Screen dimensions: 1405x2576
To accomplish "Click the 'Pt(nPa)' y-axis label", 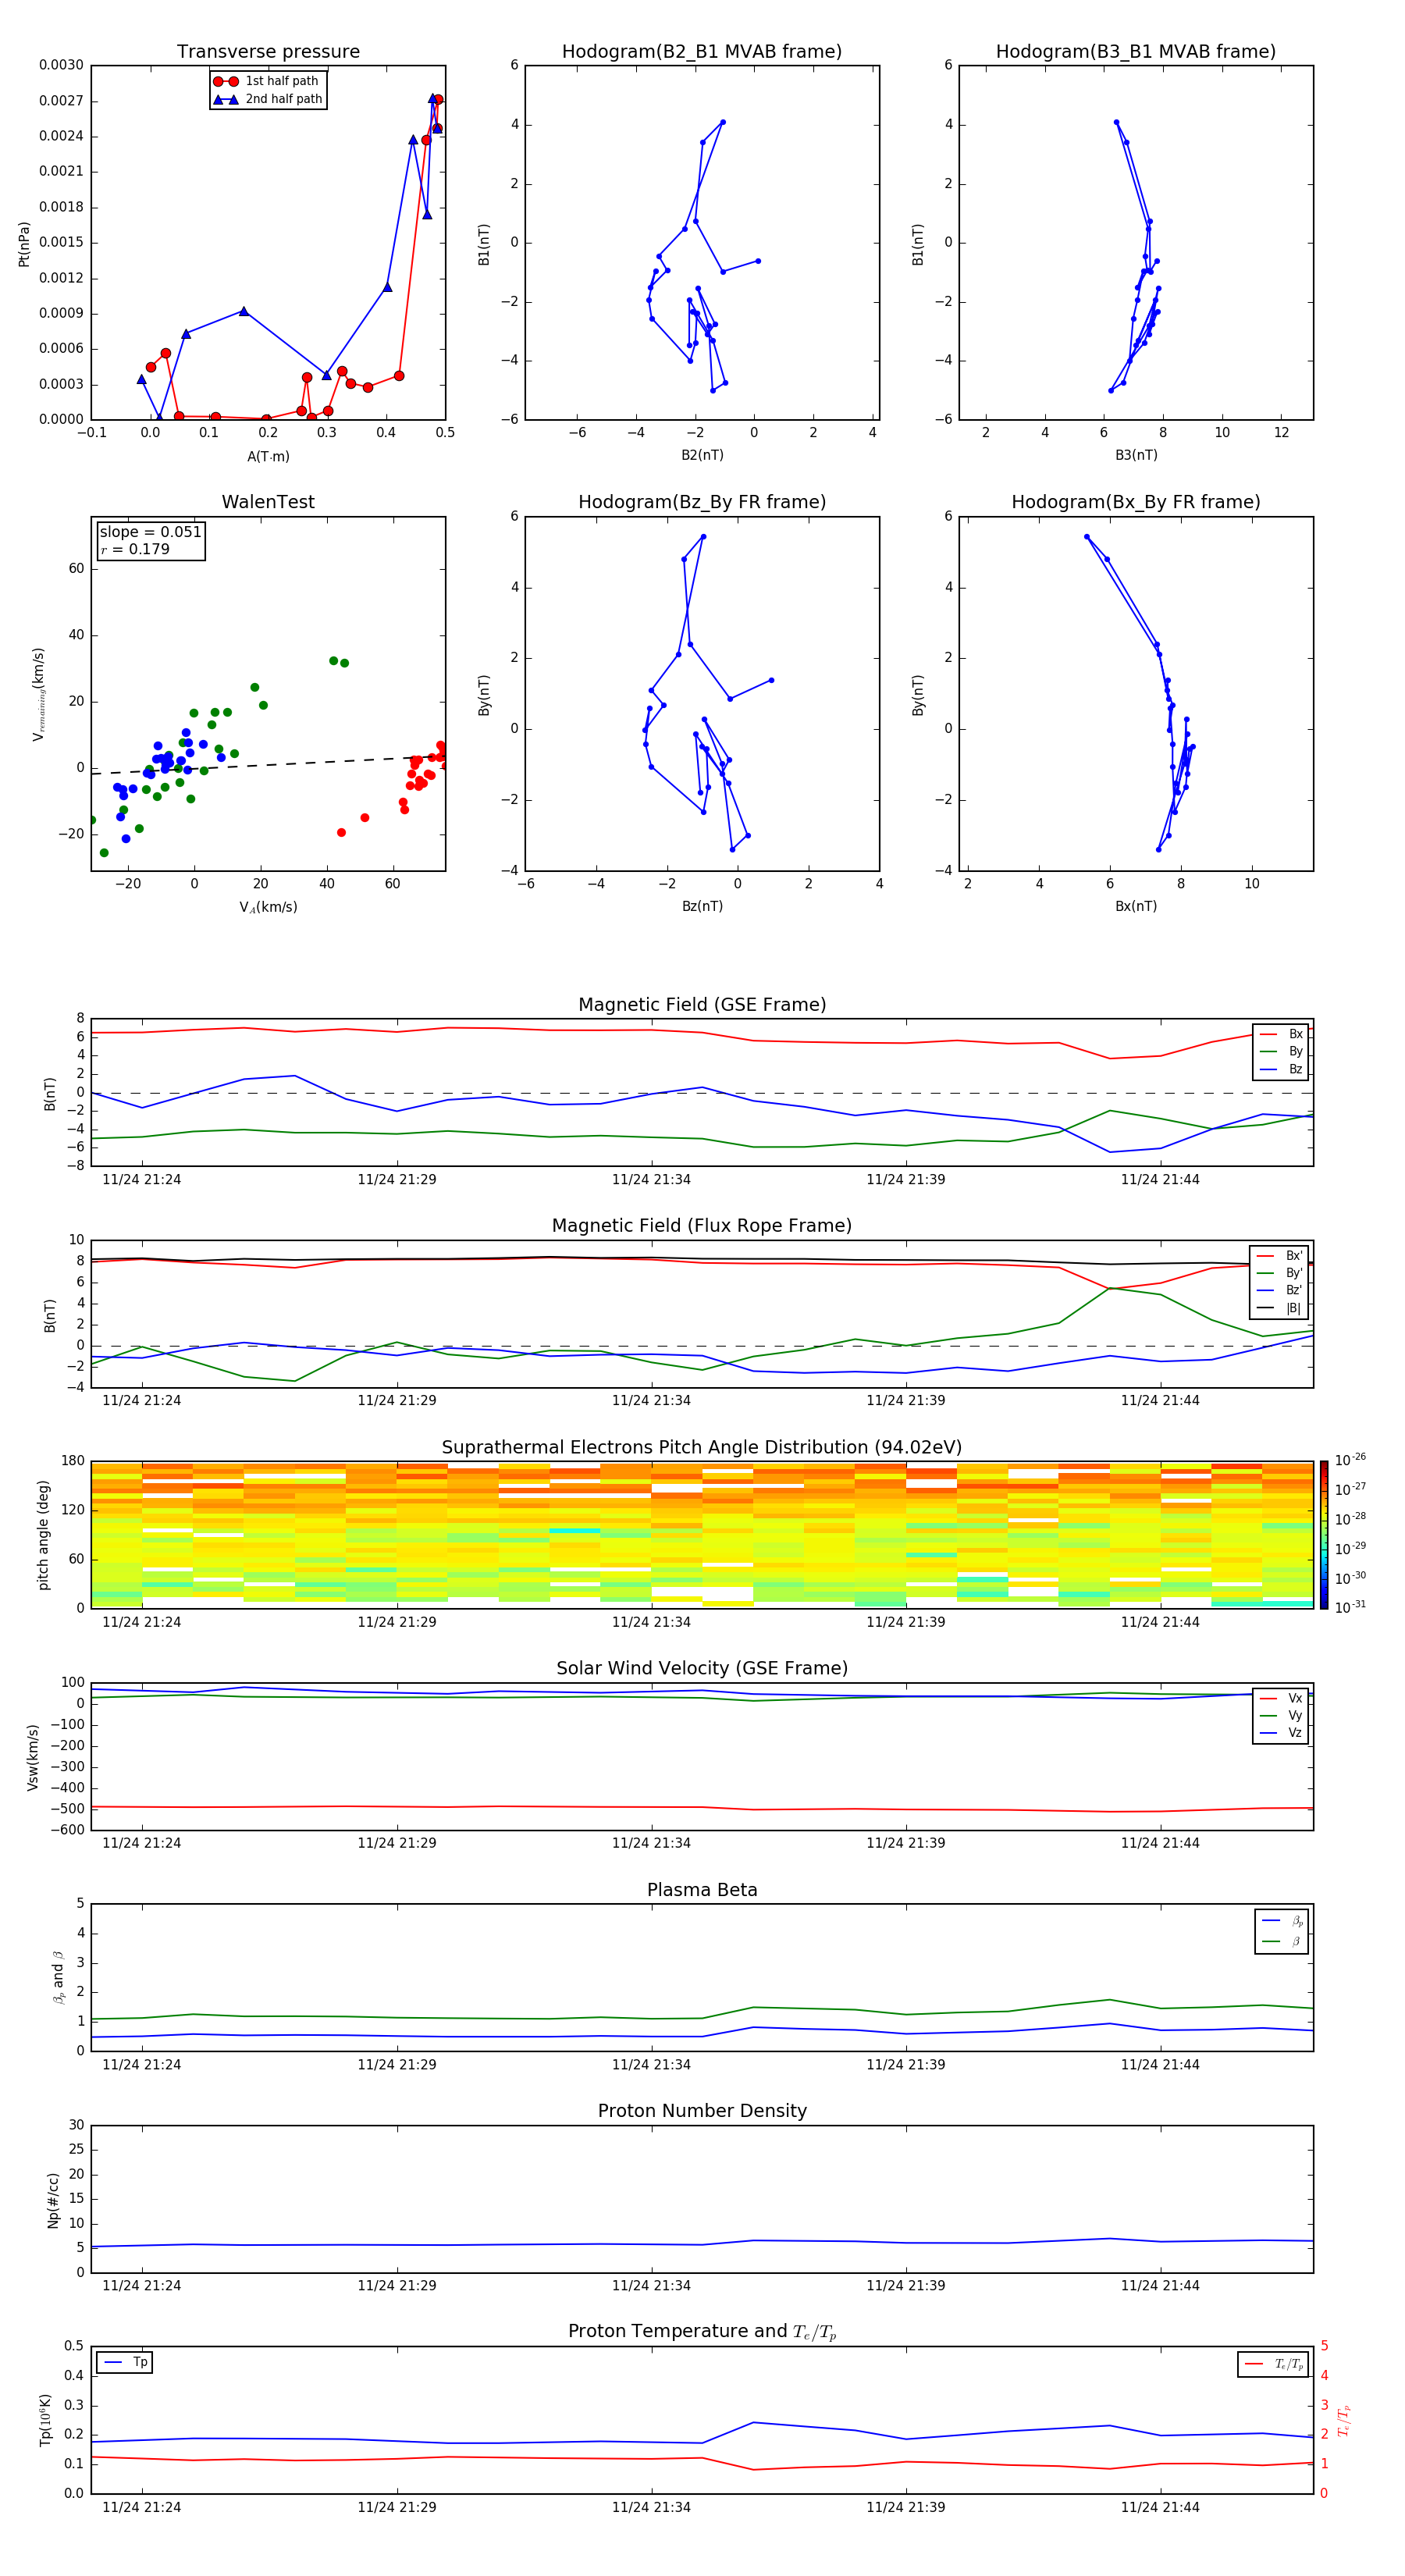I will 24,243.
